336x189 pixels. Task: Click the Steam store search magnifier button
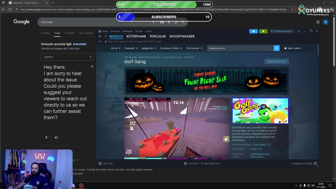pos(276,48)
